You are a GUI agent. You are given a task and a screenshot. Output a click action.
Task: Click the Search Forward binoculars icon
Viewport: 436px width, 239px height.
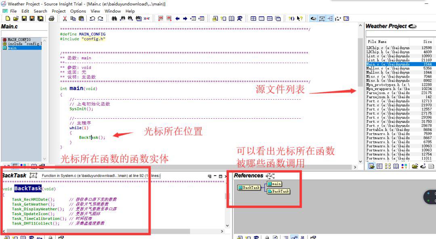coord(130,19)
